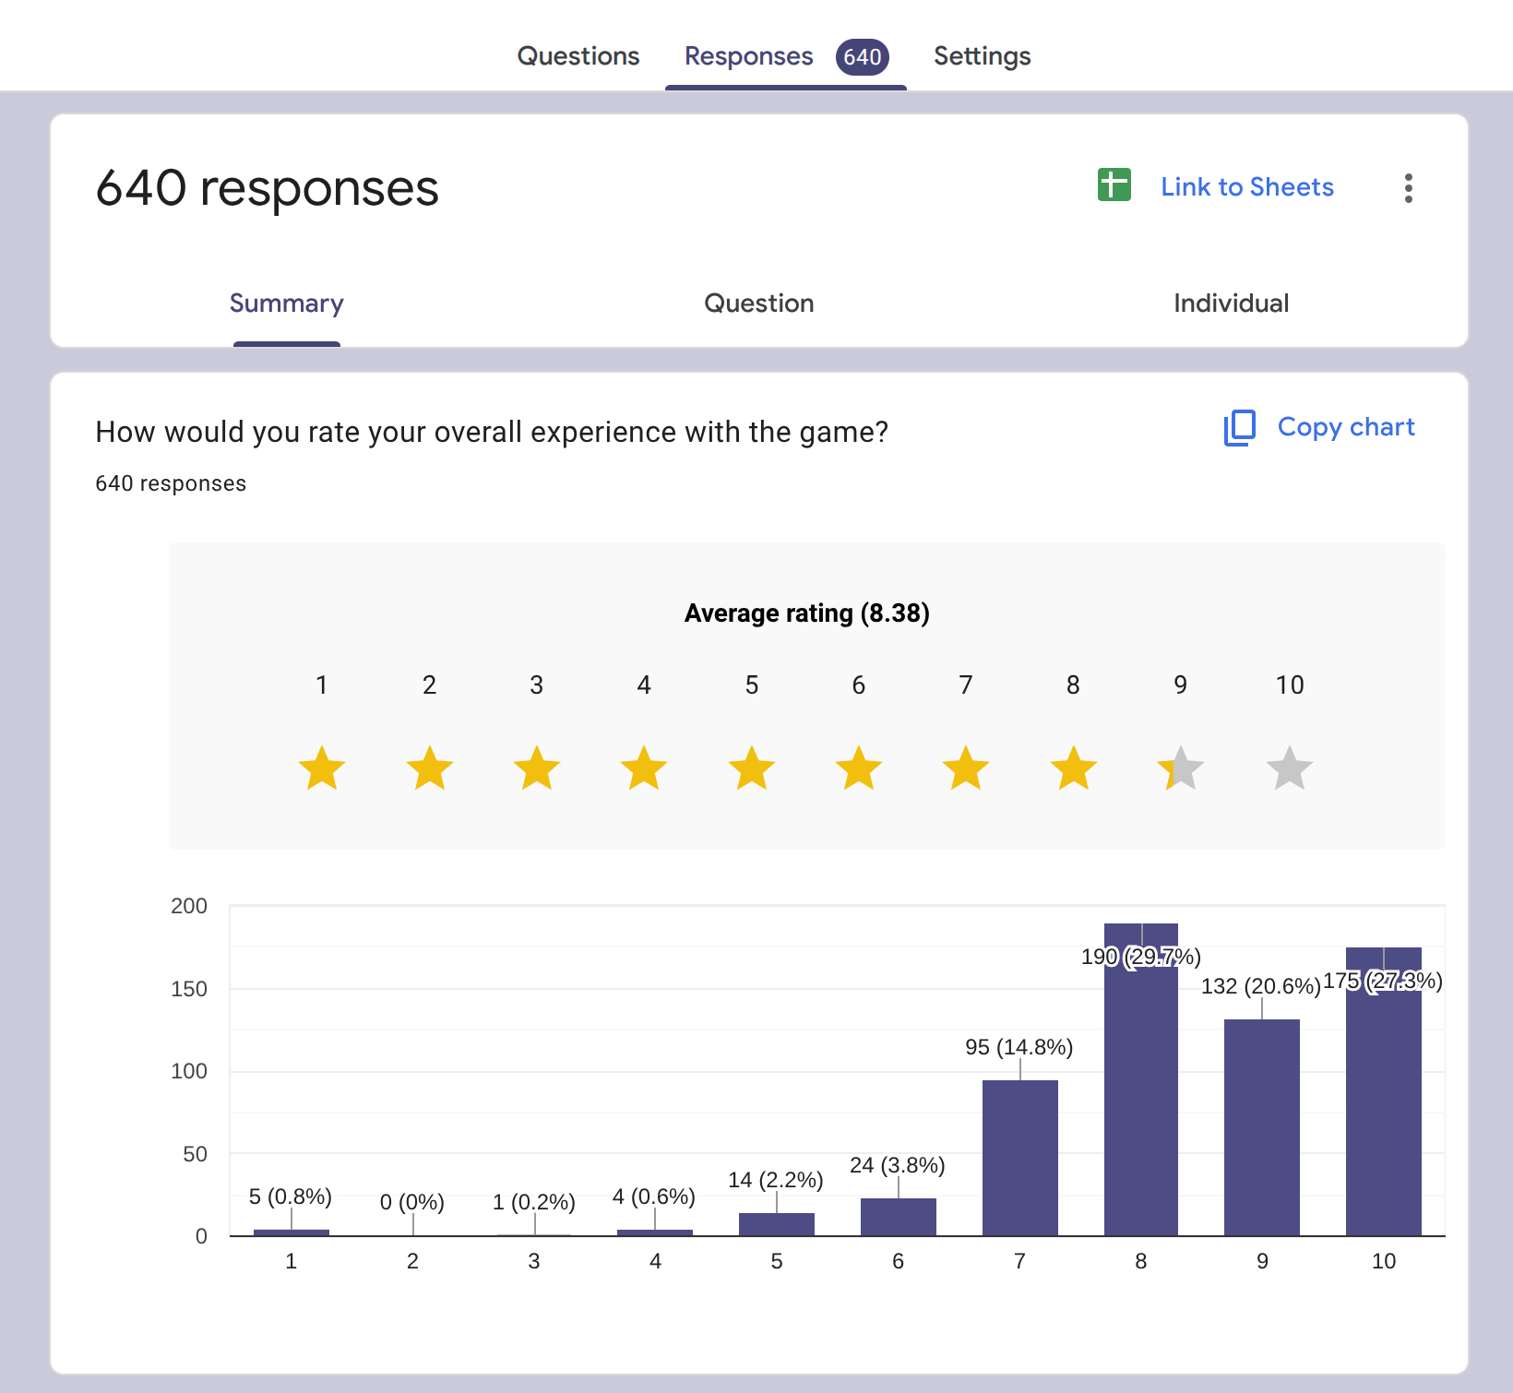Image resolution: width=1513 pixels, height=1393 pixels.
Task: Click the 640 response count badge
Action: (862, 57)
